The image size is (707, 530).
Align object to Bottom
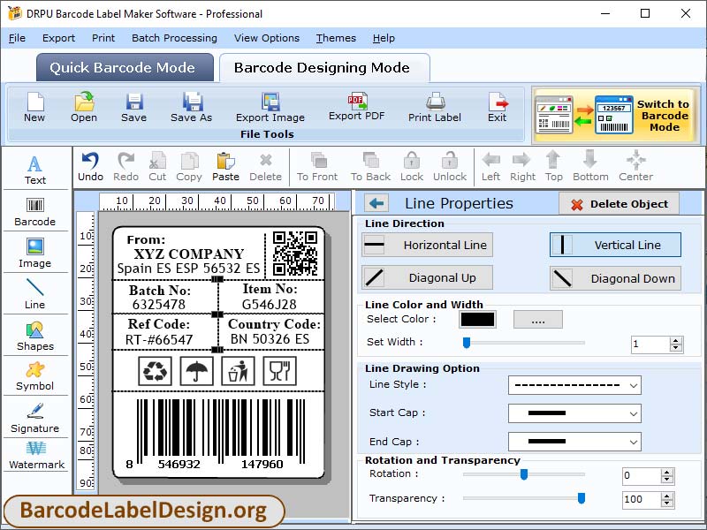pos(590,167)
